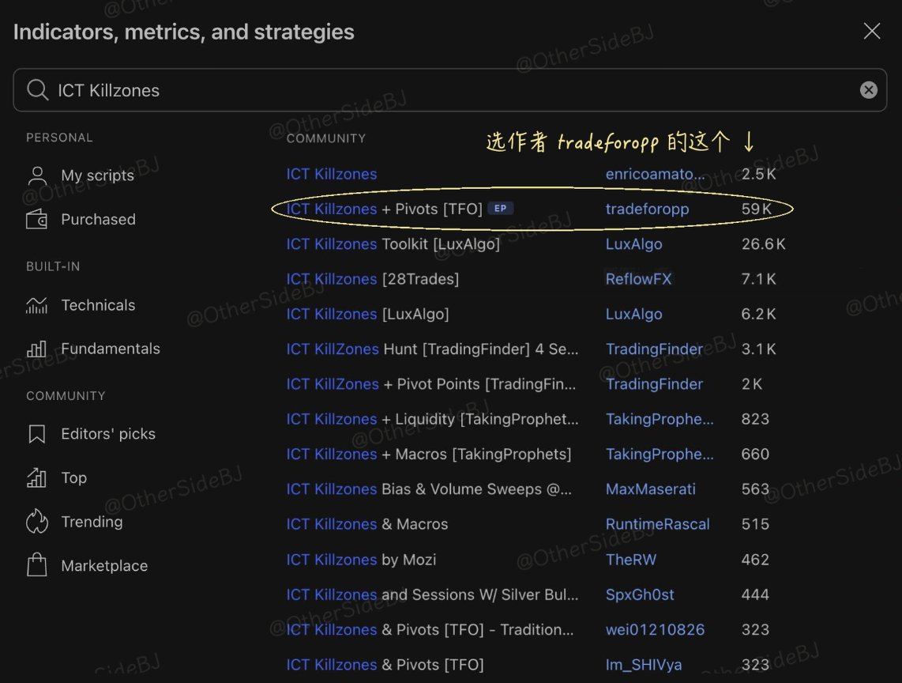Add ICT Killzones + Liquidity script
Screen dimensions: 902x683
pos(433,419)
